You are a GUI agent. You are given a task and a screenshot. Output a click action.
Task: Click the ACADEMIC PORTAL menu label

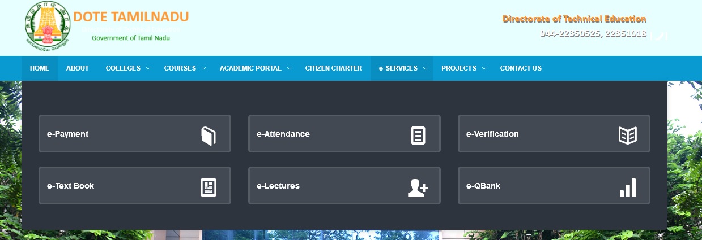[250, 68]
